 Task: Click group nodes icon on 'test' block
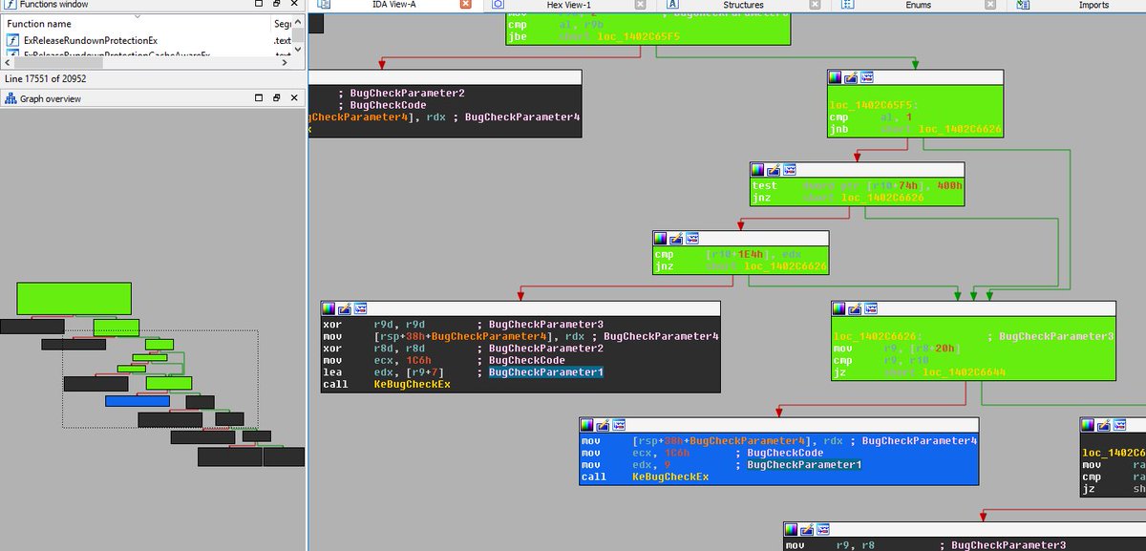790,170
